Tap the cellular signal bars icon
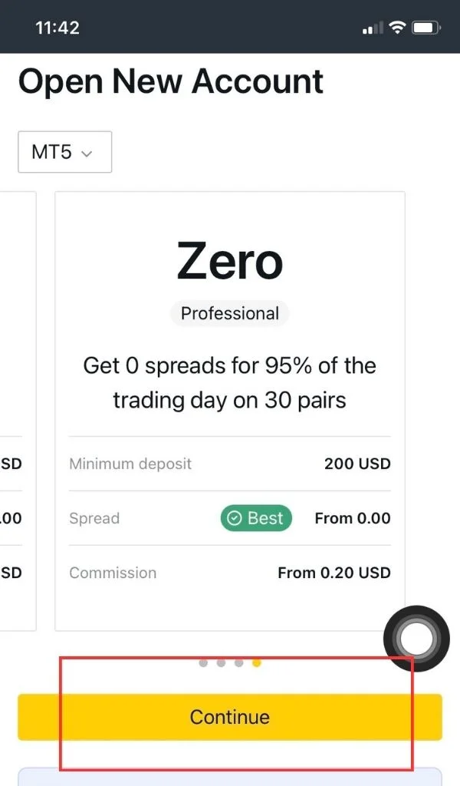This screenshot has width=460, height=786. point(372,27)
